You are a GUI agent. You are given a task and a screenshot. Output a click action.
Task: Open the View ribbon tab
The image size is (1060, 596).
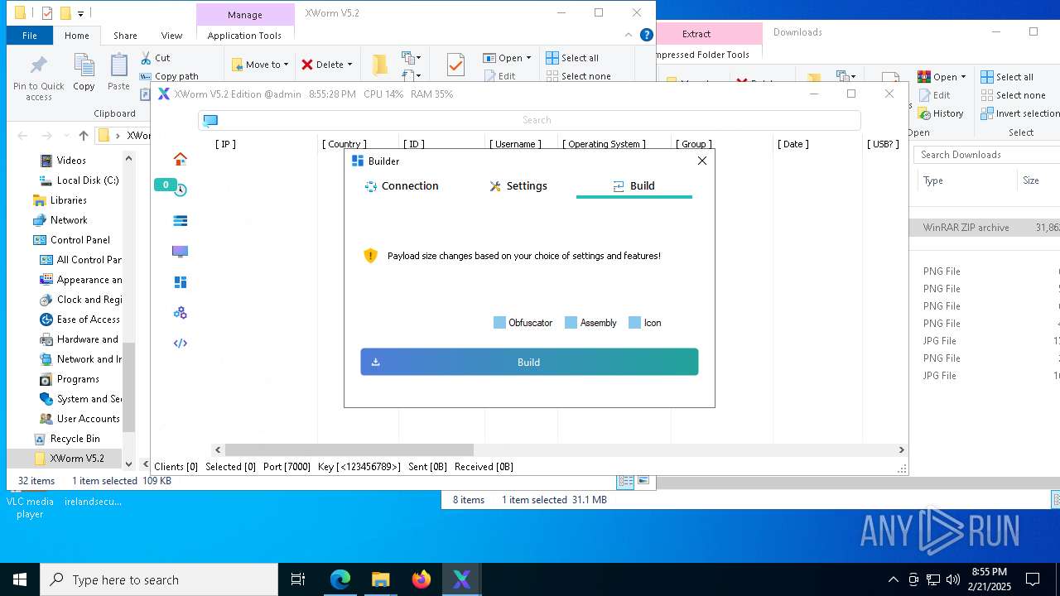tap(171, 36)
